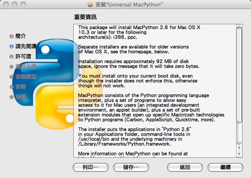
Task: Click the 安裝 step label
Action: pyautogui.click(x=21, y=87)
